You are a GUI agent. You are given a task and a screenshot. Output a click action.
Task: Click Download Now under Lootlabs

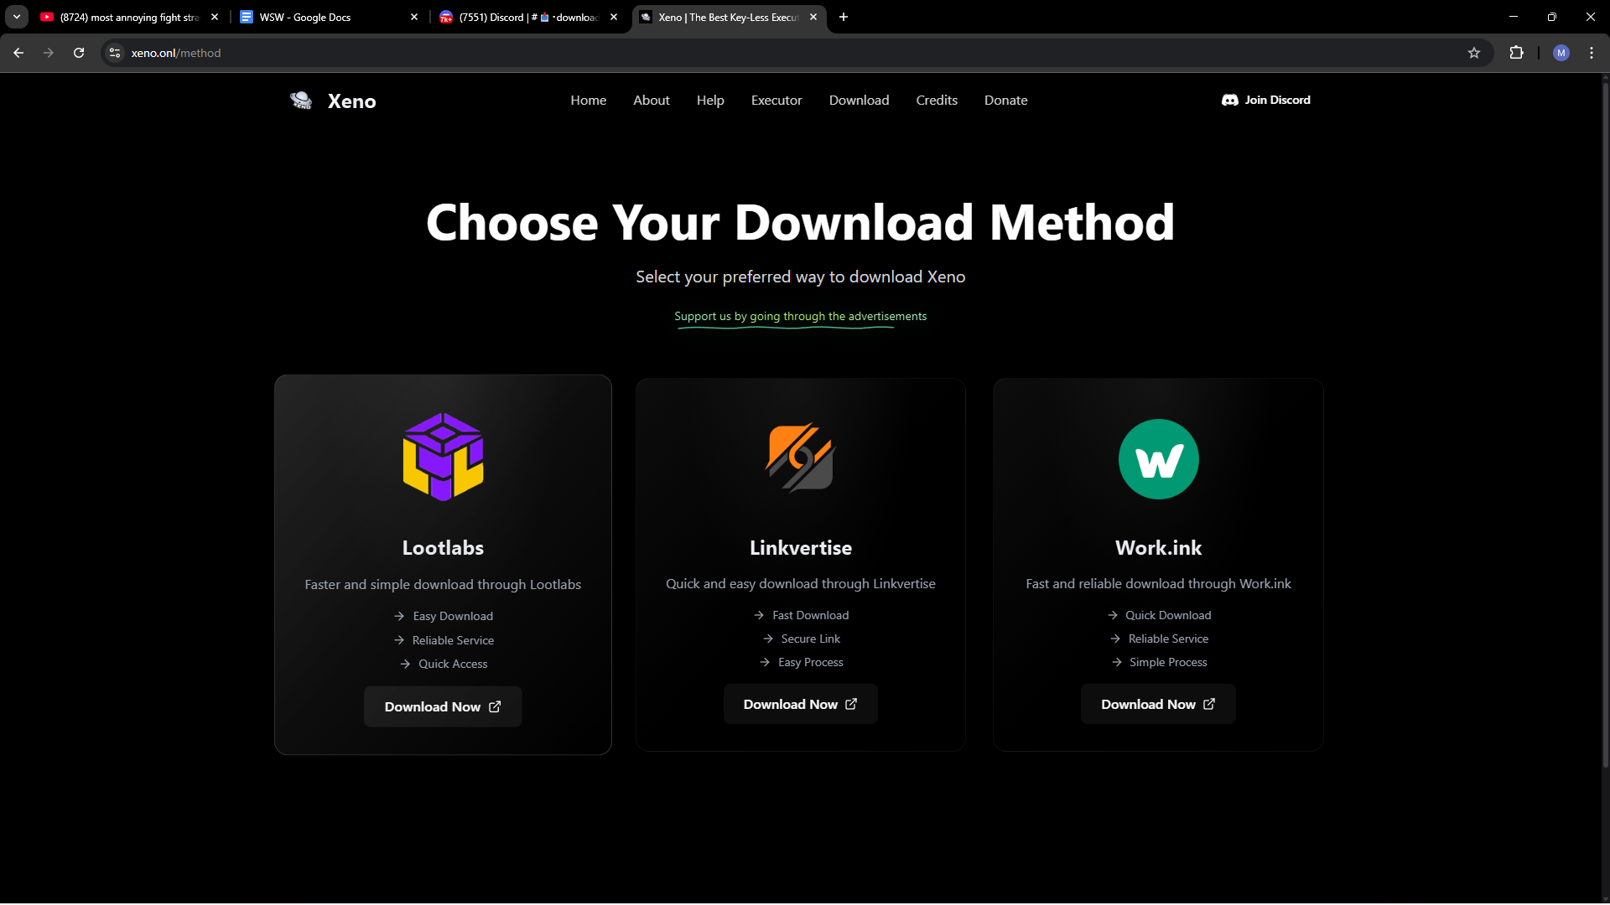click(443, 706)
